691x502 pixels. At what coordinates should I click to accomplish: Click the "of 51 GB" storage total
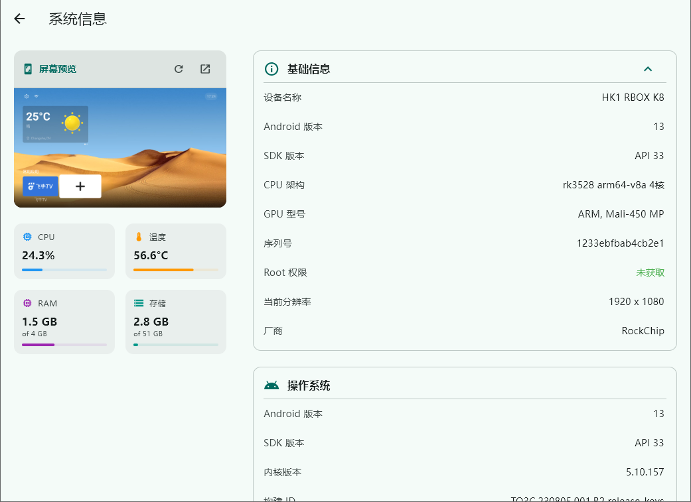pos(148,334)
